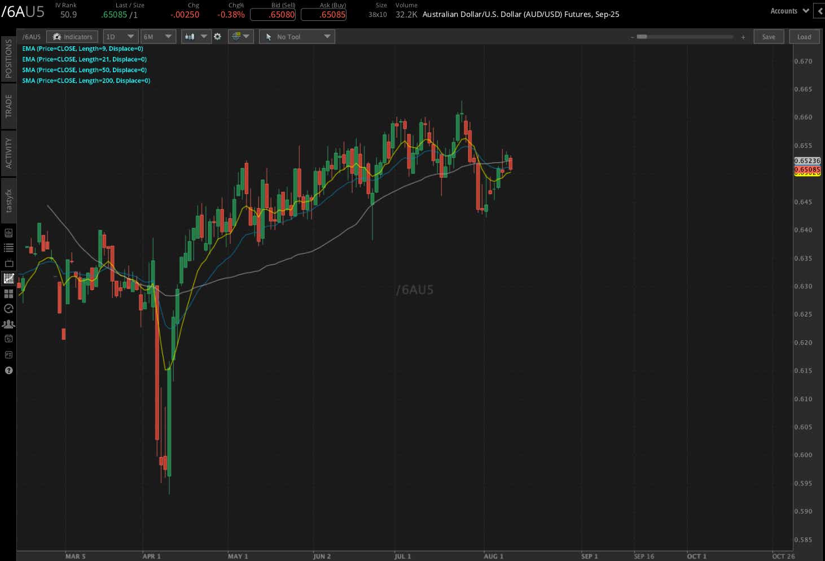Click the watchlist list icon in sidebar
The width and height of the screenshot is (825, 561).
[x=8, y=247]
